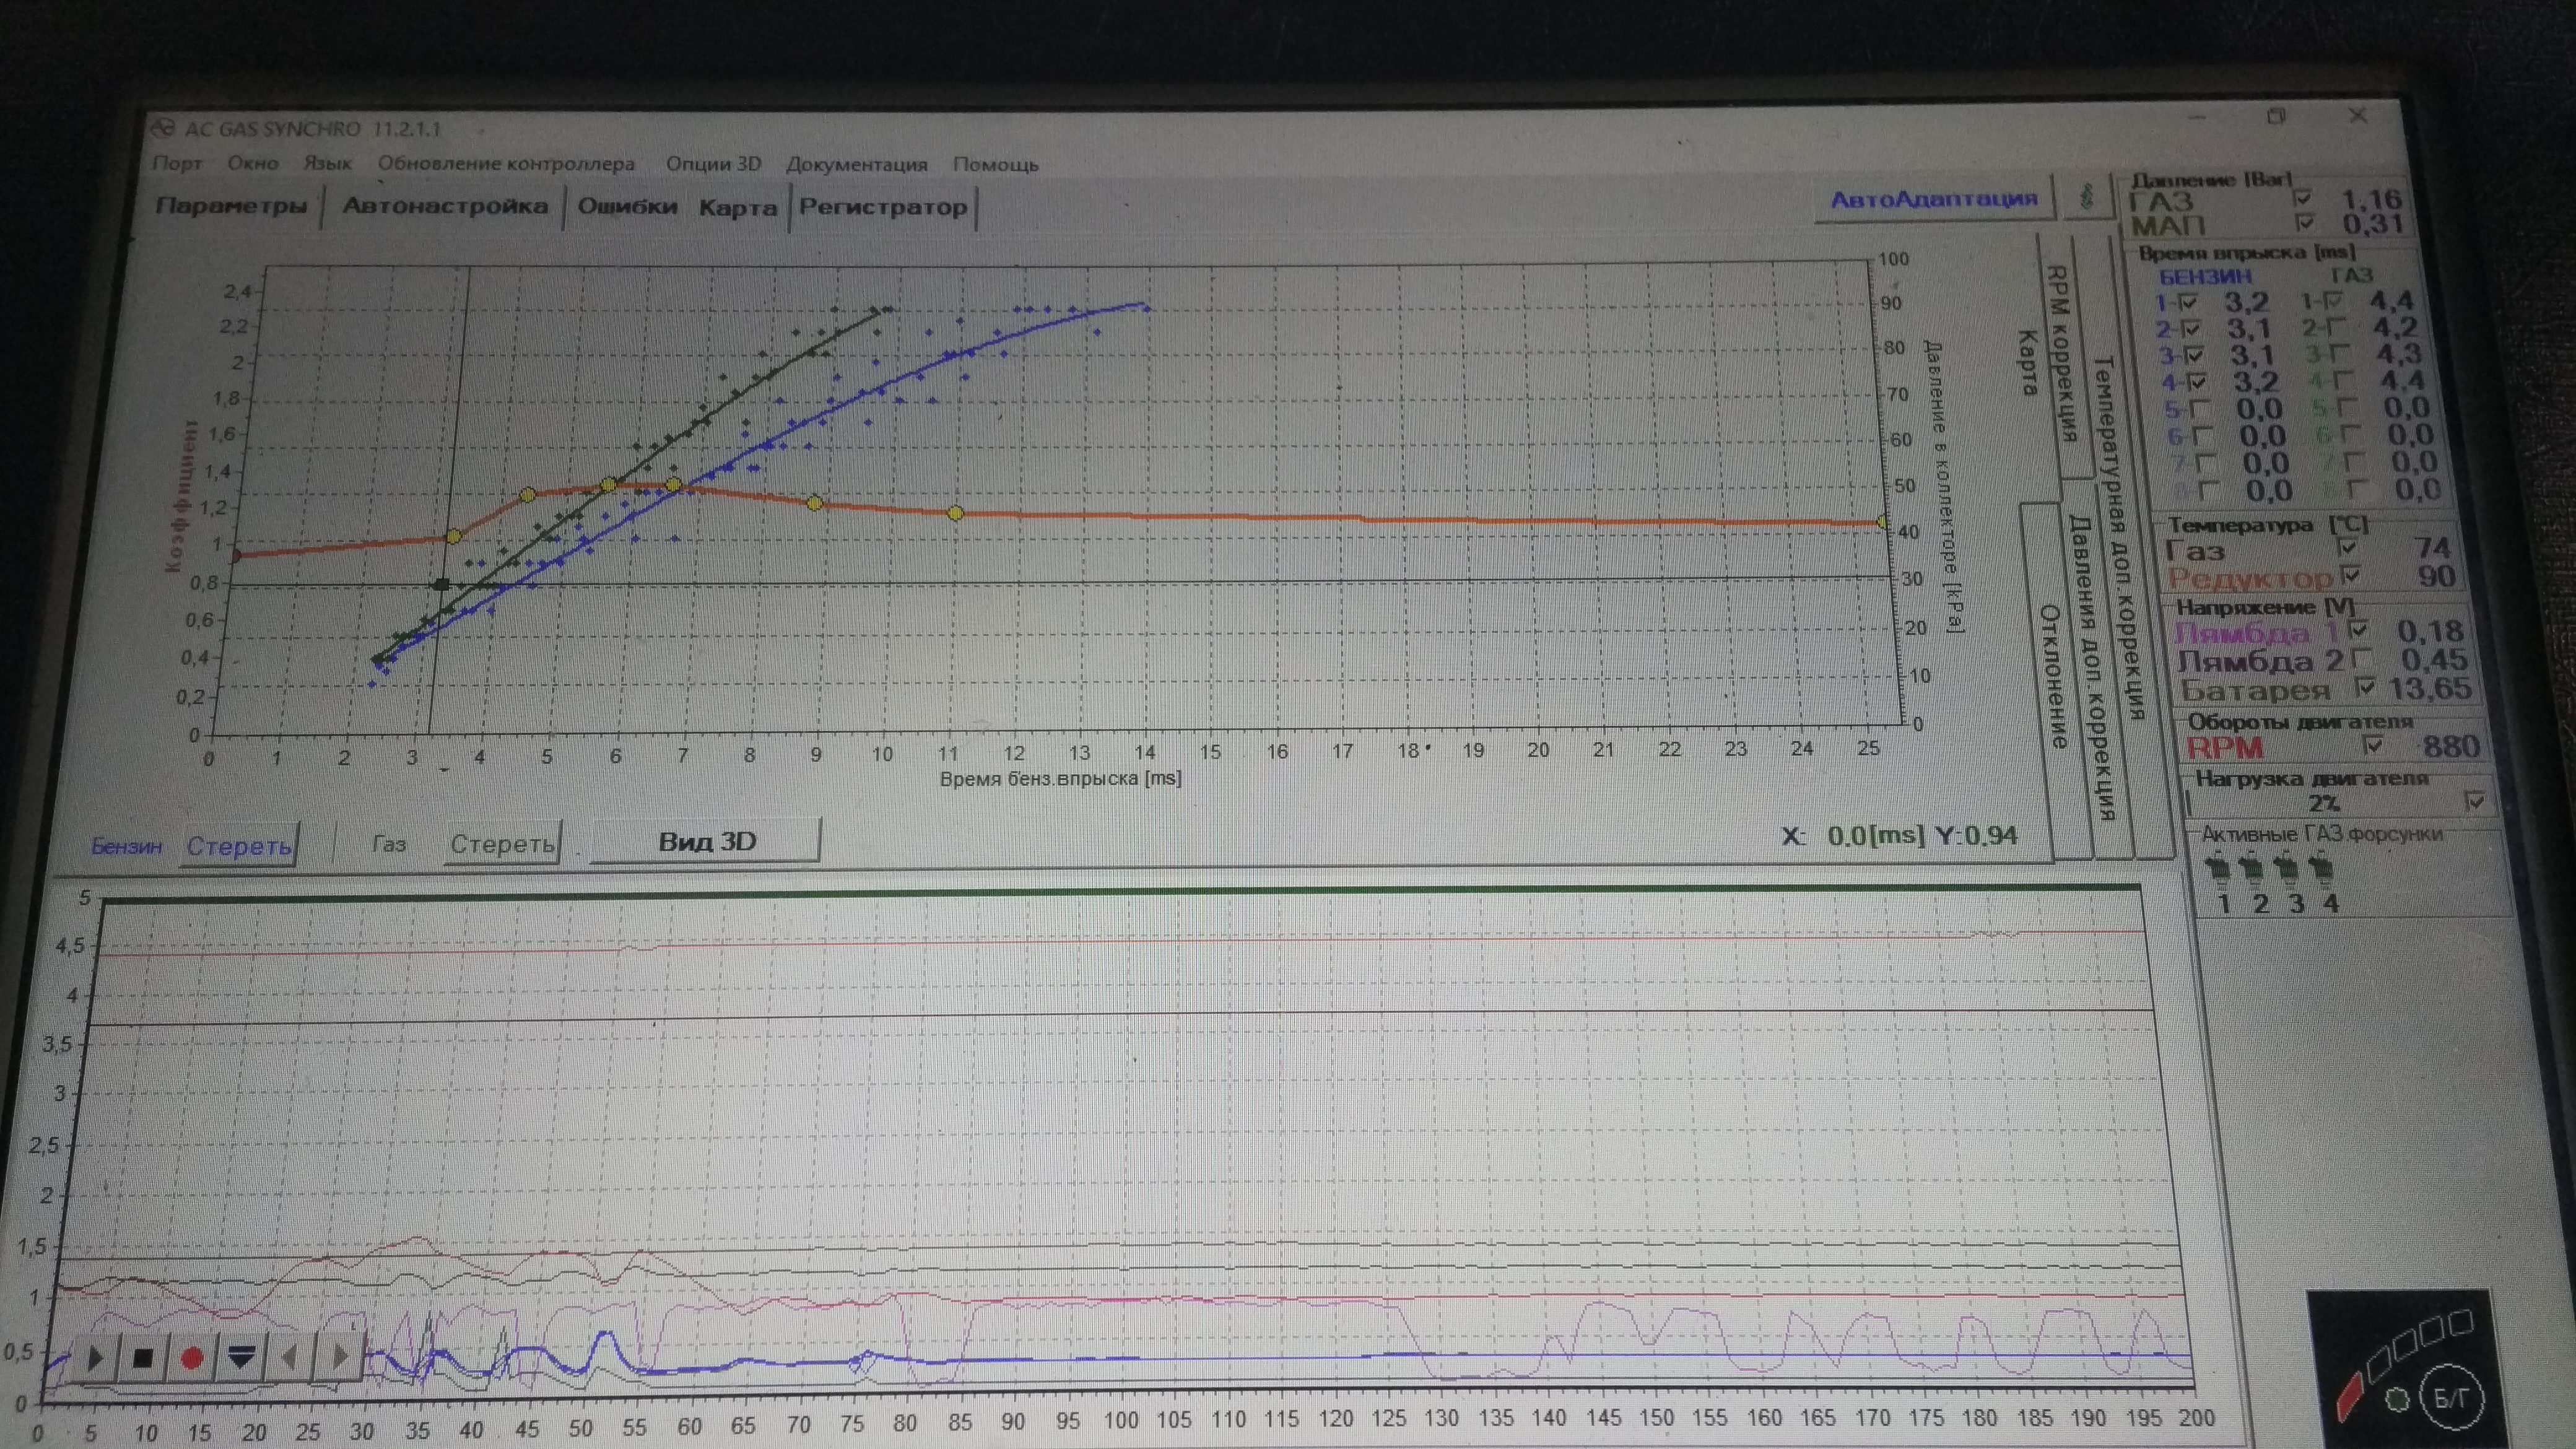Screen dimensions: 2576x1449
Task: Click the Б/Г fuel switch button
Action: click(2450, 1397)
